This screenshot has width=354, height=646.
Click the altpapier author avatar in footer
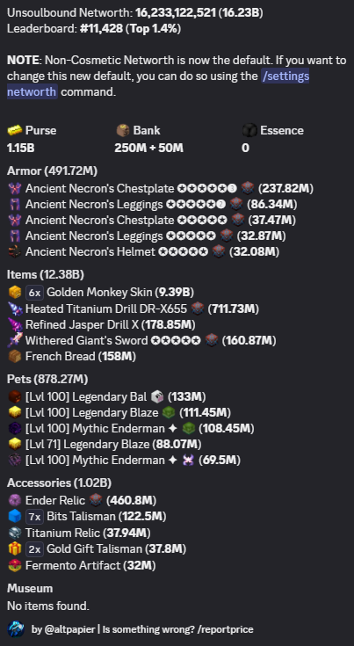(16, 629)
